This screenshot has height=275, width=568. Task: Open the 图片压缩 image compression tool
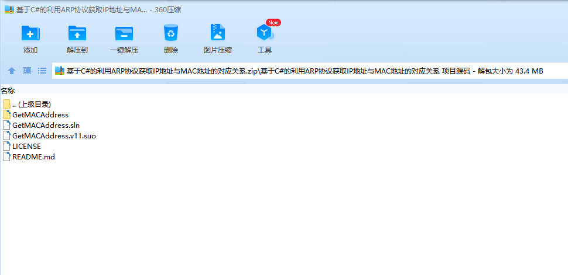tap(218, 33)
